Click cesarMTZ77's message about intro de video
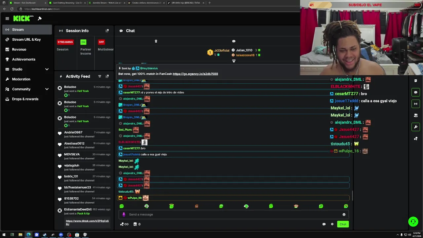Screen dimensions: 423x238 [163, 93]
